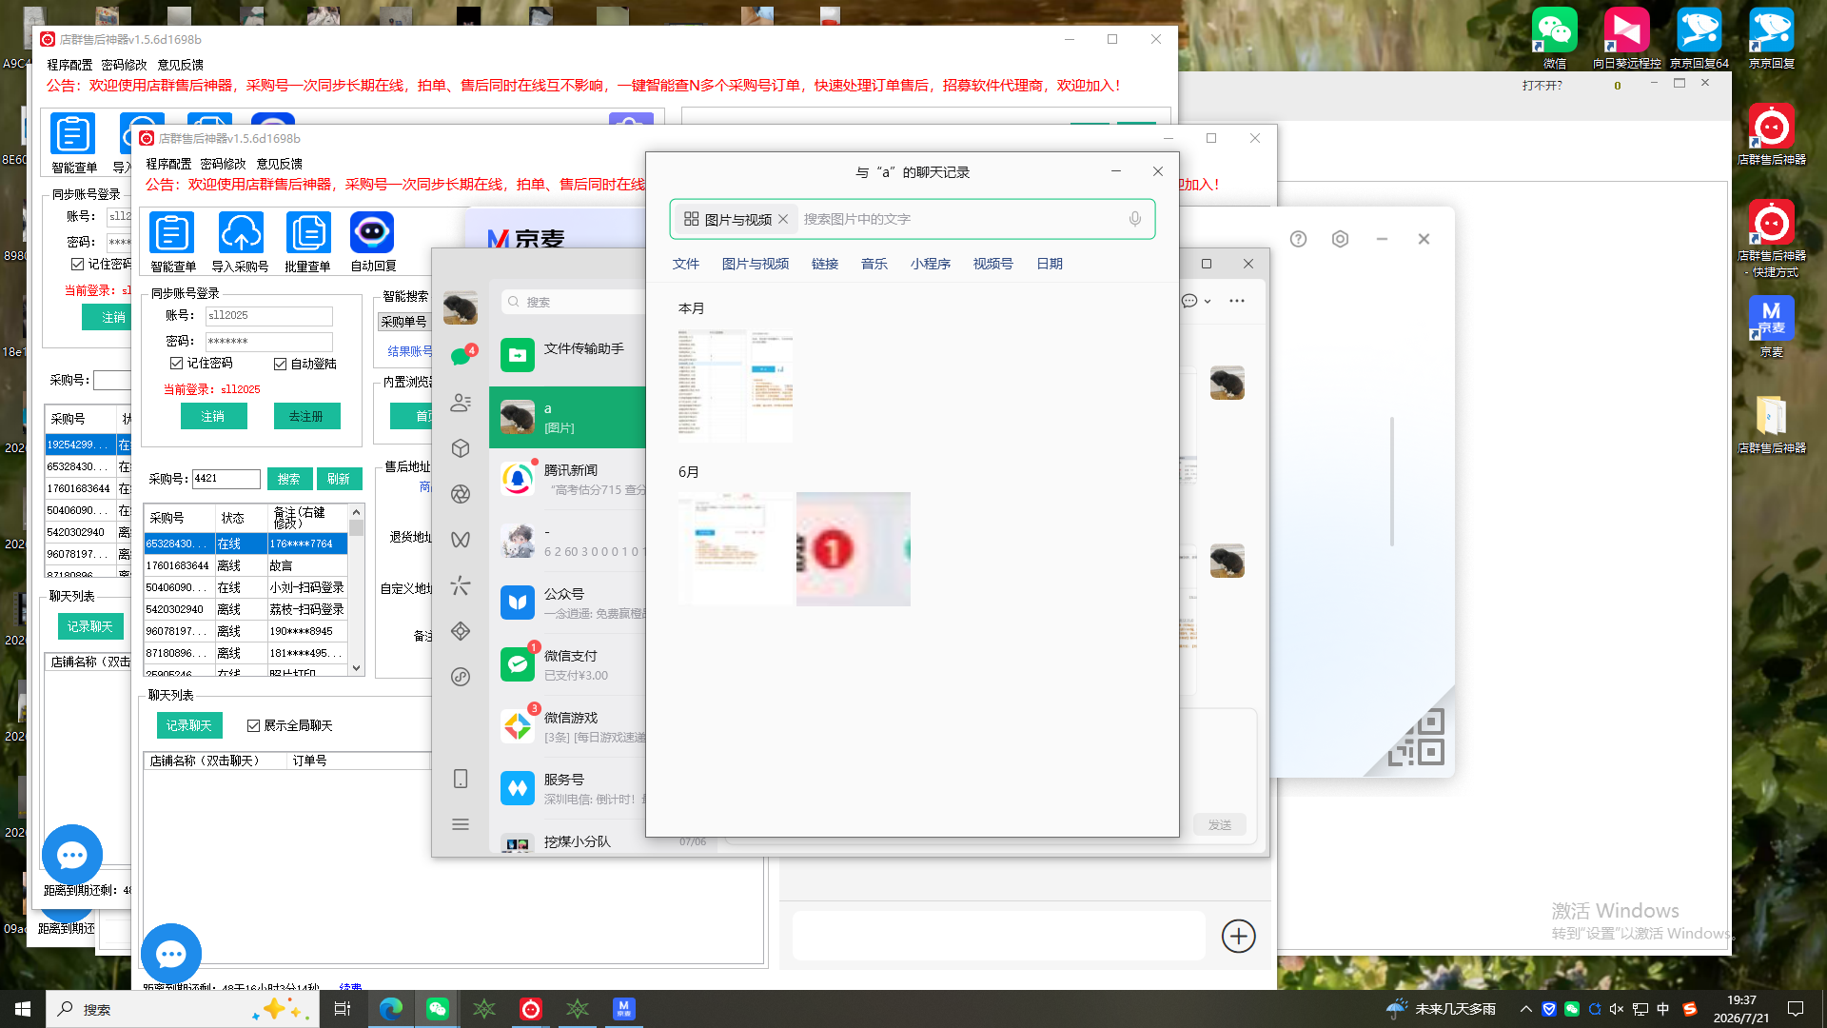Screen dimensions: 1827x1028
Task: Click the 采购号 table vertical scrollbar
Action: point(357,589)
